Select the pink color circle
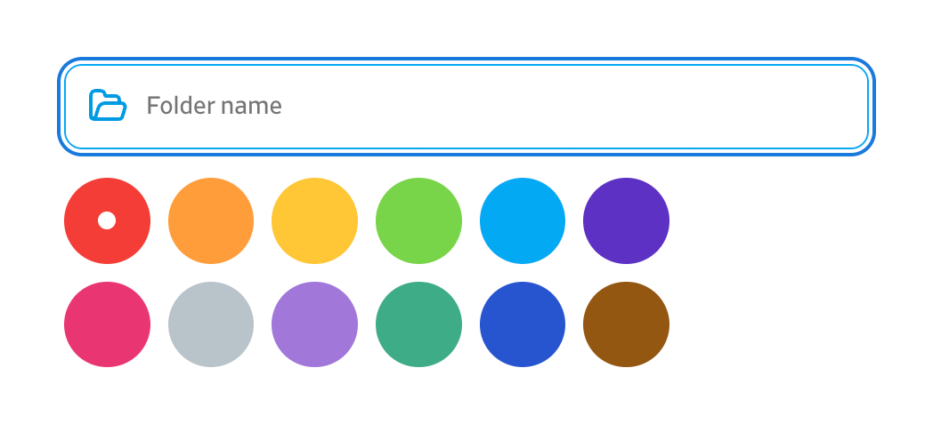This screenshot has width=933, height=424. (x=107, y=324)
